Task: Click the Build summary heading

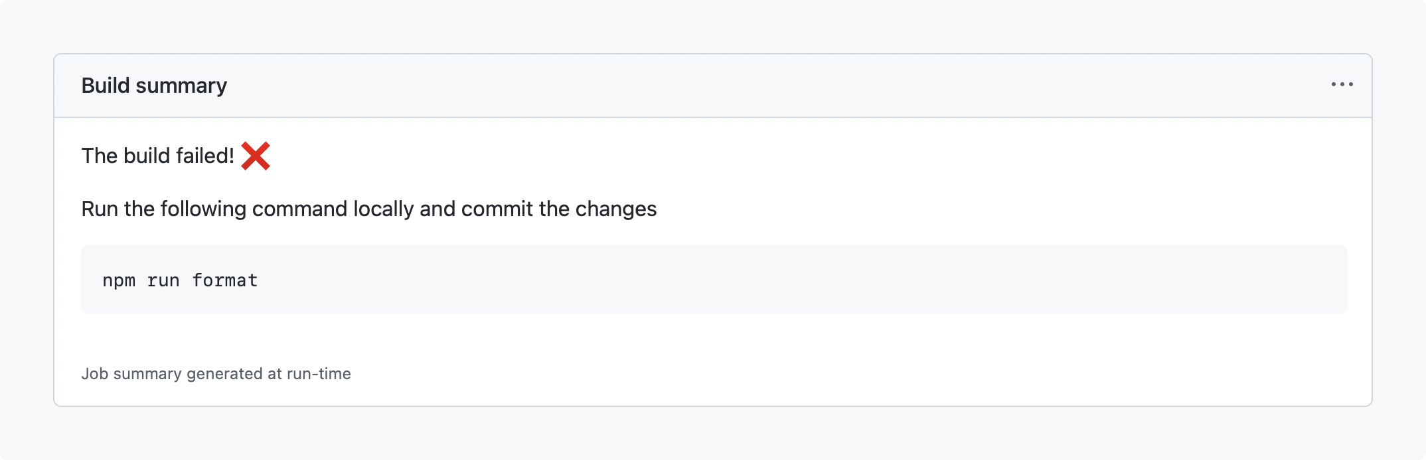Action: click(x=154, y=86)
